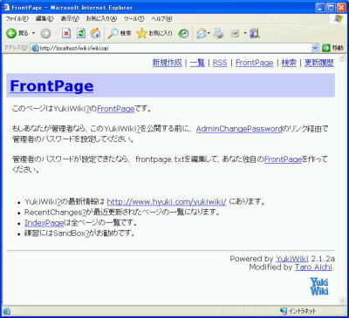Click the Taro Aichi link
349x318 pixels.
tap(313, 267)
